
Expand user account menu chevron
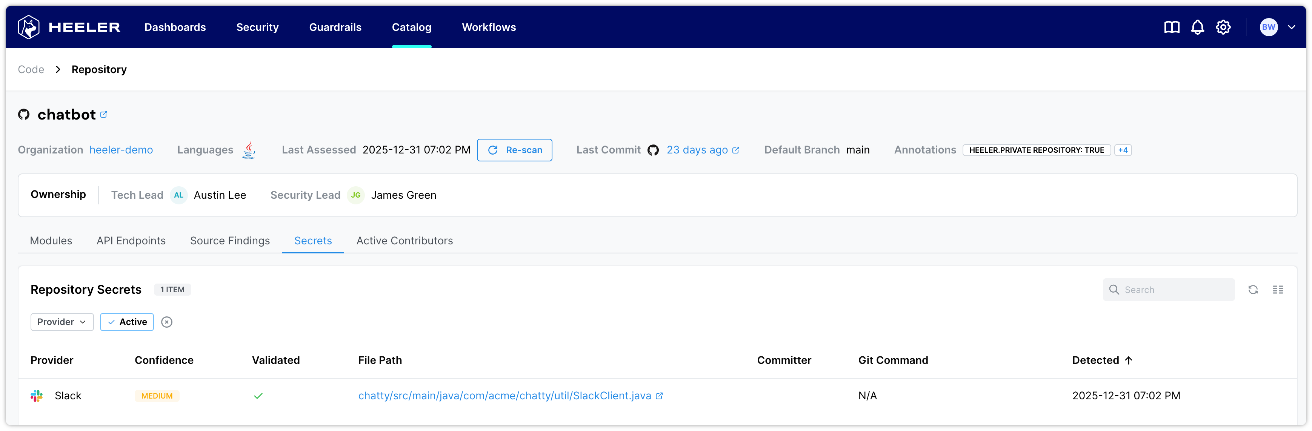[x=1291, y=28]
